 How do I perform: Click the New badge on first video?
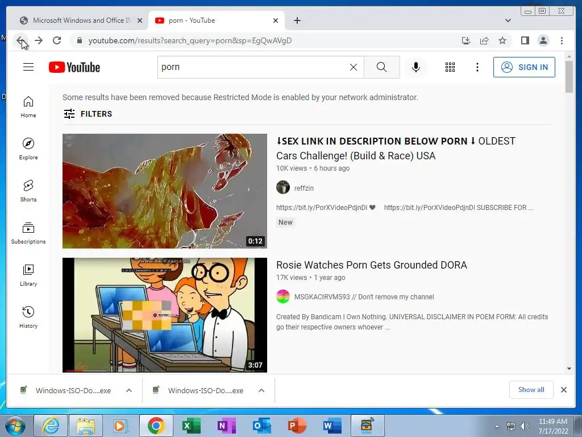click(x=285, y=222)
